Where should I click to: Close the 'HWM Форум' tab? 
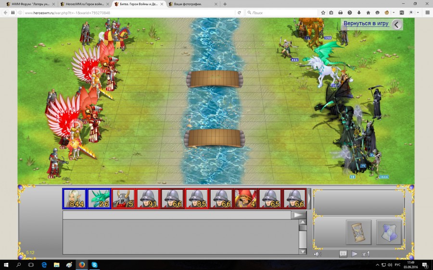tap(53, 4)
